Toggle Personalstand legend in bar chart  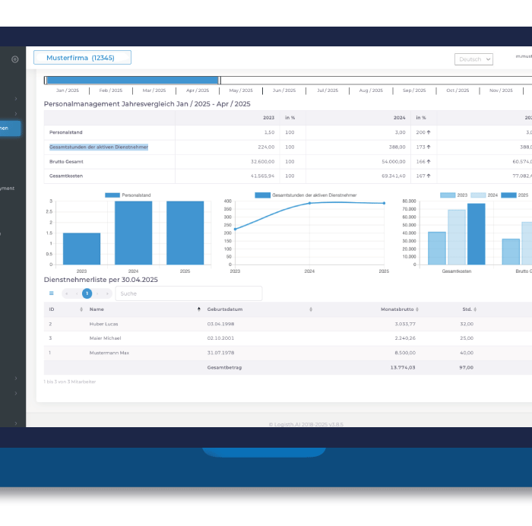point(112,195)
